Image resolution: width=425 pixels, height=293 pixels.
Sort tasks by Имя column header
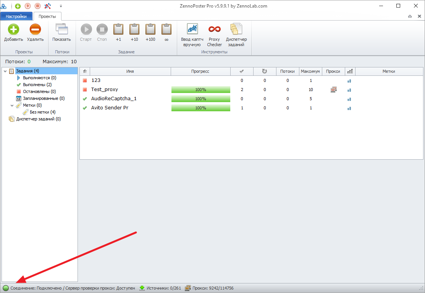click(130, 71)
